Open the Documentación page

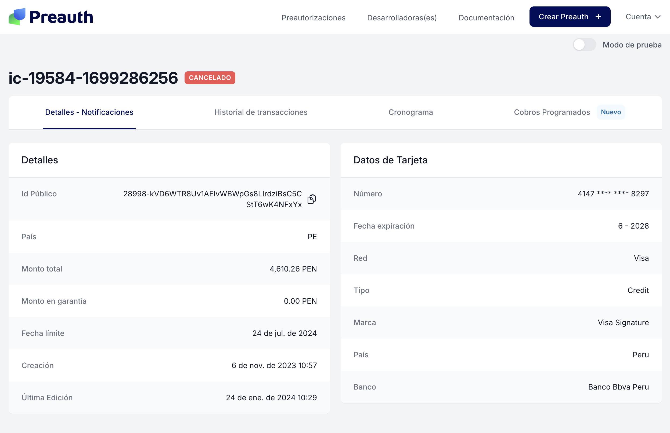tap(486, 17)
